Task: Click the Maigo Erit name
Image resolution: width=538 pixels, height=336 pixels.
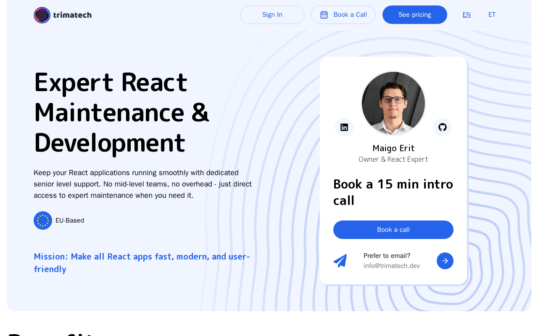Action: pyautogui.click(x=393, y=148)
